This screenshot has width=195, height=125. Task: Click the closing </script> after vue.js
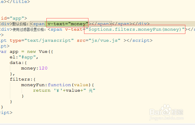[x=140, y=41]
